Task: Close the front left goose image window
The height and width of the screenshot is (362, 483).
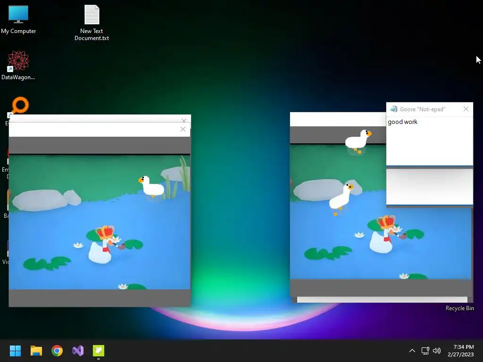Action: [183, 129]
